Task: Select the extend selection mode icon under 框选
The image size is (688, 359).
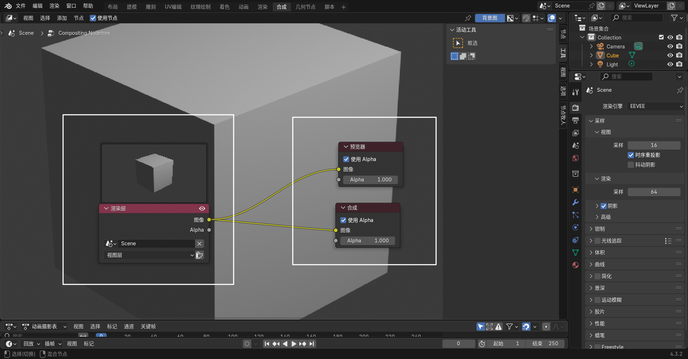Action: tap(463, 56)
